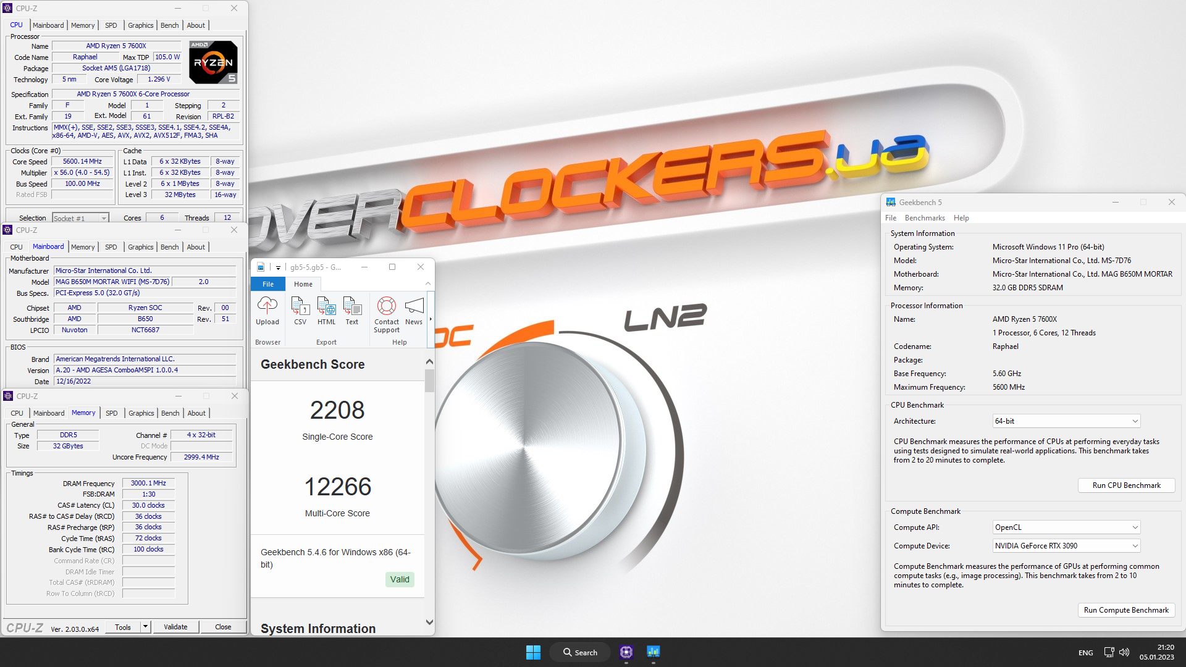This screenshot has height=667, width=1186.
Task: Click the results scrollbar down arrow
Action: (429, 623)
